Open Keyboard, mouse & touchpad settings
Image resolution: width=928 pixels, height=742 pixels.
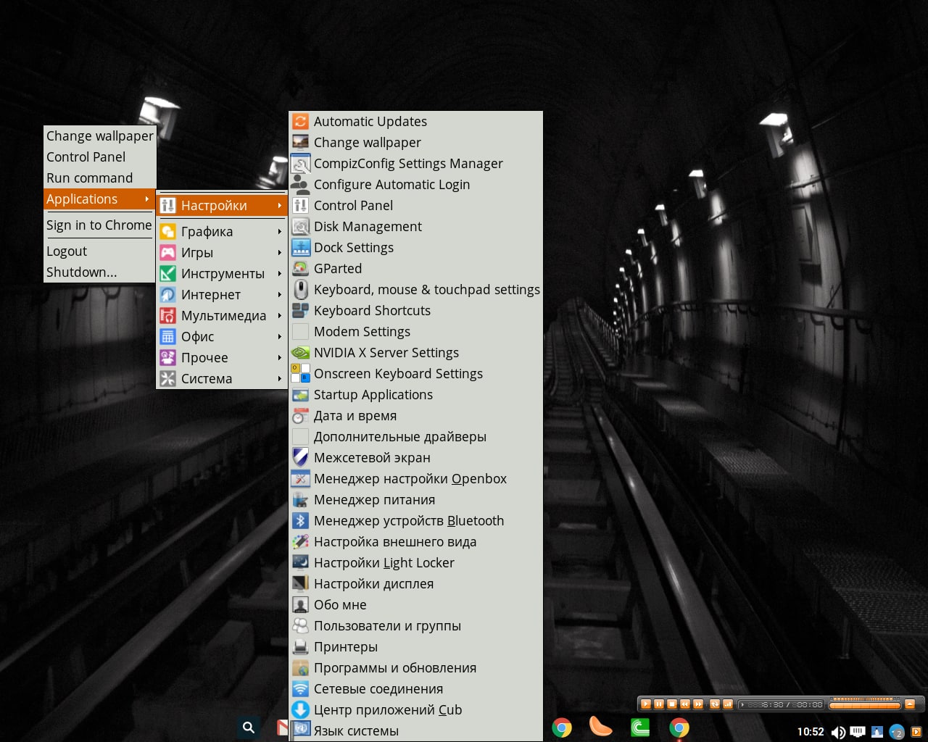tap(415, 290)
